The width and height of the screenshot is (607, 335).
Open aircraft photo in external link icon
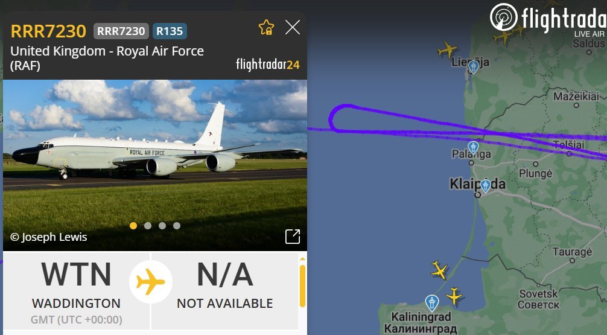(293, 236)
